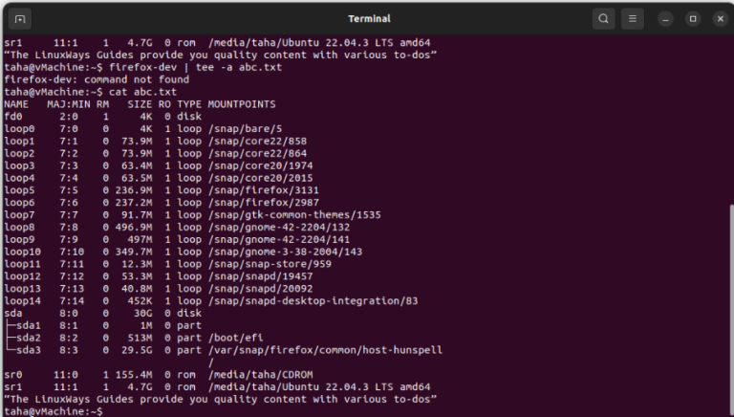Close the Terminal window
Screen dimensions: 734x417
pos(721,19)
